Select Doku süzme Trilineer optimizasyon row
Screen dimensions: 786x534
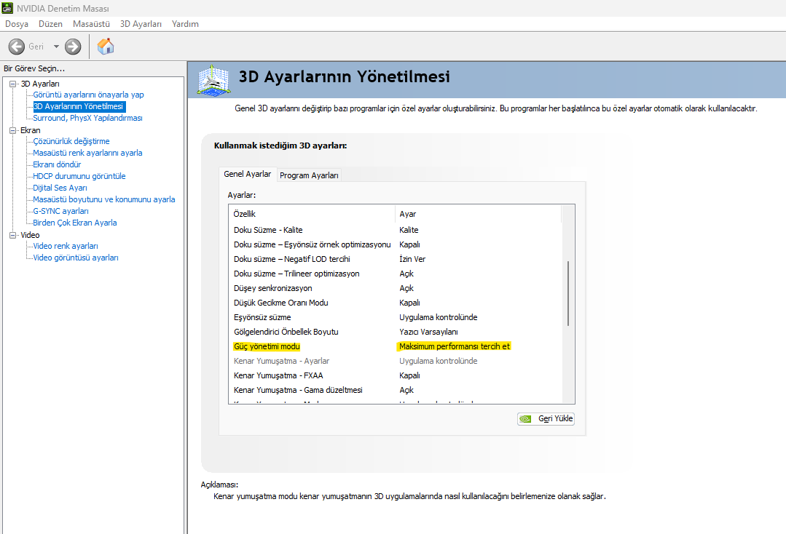coord(395,274)
